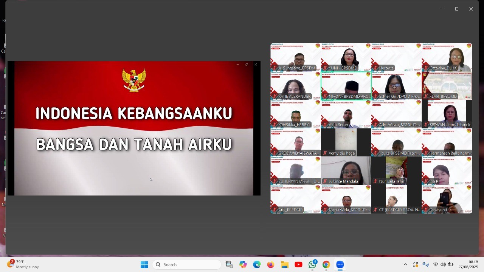Image resolution: width=484 pixels, height=272 pixels.
Task: Select the highlighted NIRON- BPSDMD video tile
Action: 346,85
